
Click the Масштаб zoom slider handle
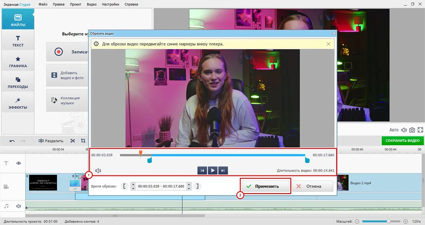(388, 221)
